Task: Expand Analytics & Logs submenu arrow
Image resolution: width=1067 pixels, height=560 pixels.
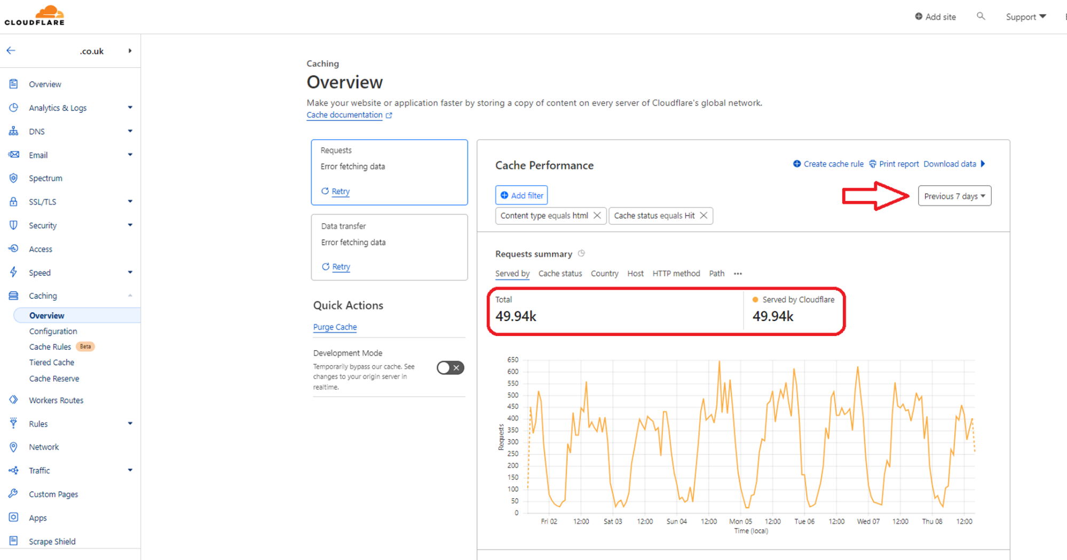Action: (x=130, y=107)
